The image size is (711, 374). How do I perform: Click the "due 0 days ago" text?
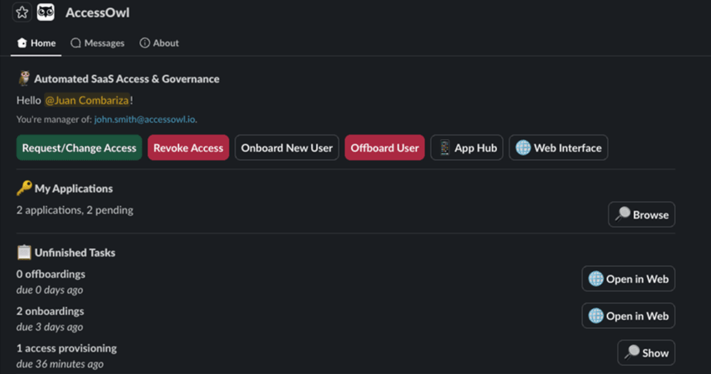click(x=50, y=290)
